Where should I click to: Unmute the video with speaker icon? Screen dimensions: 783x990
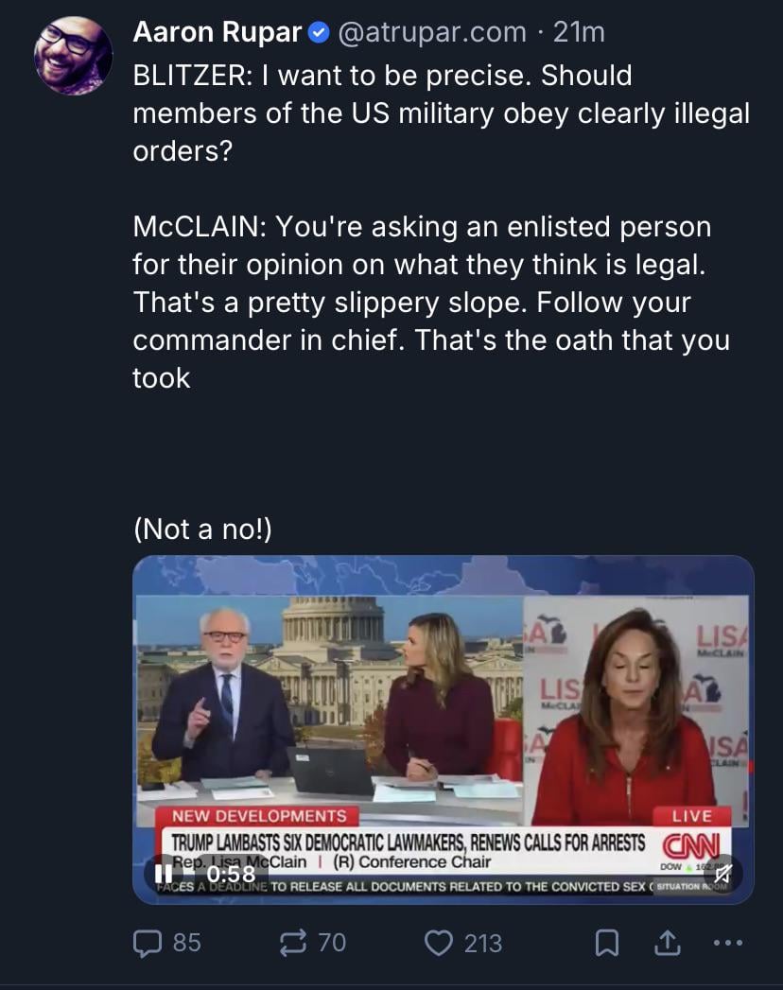click(x=722, y=874)
